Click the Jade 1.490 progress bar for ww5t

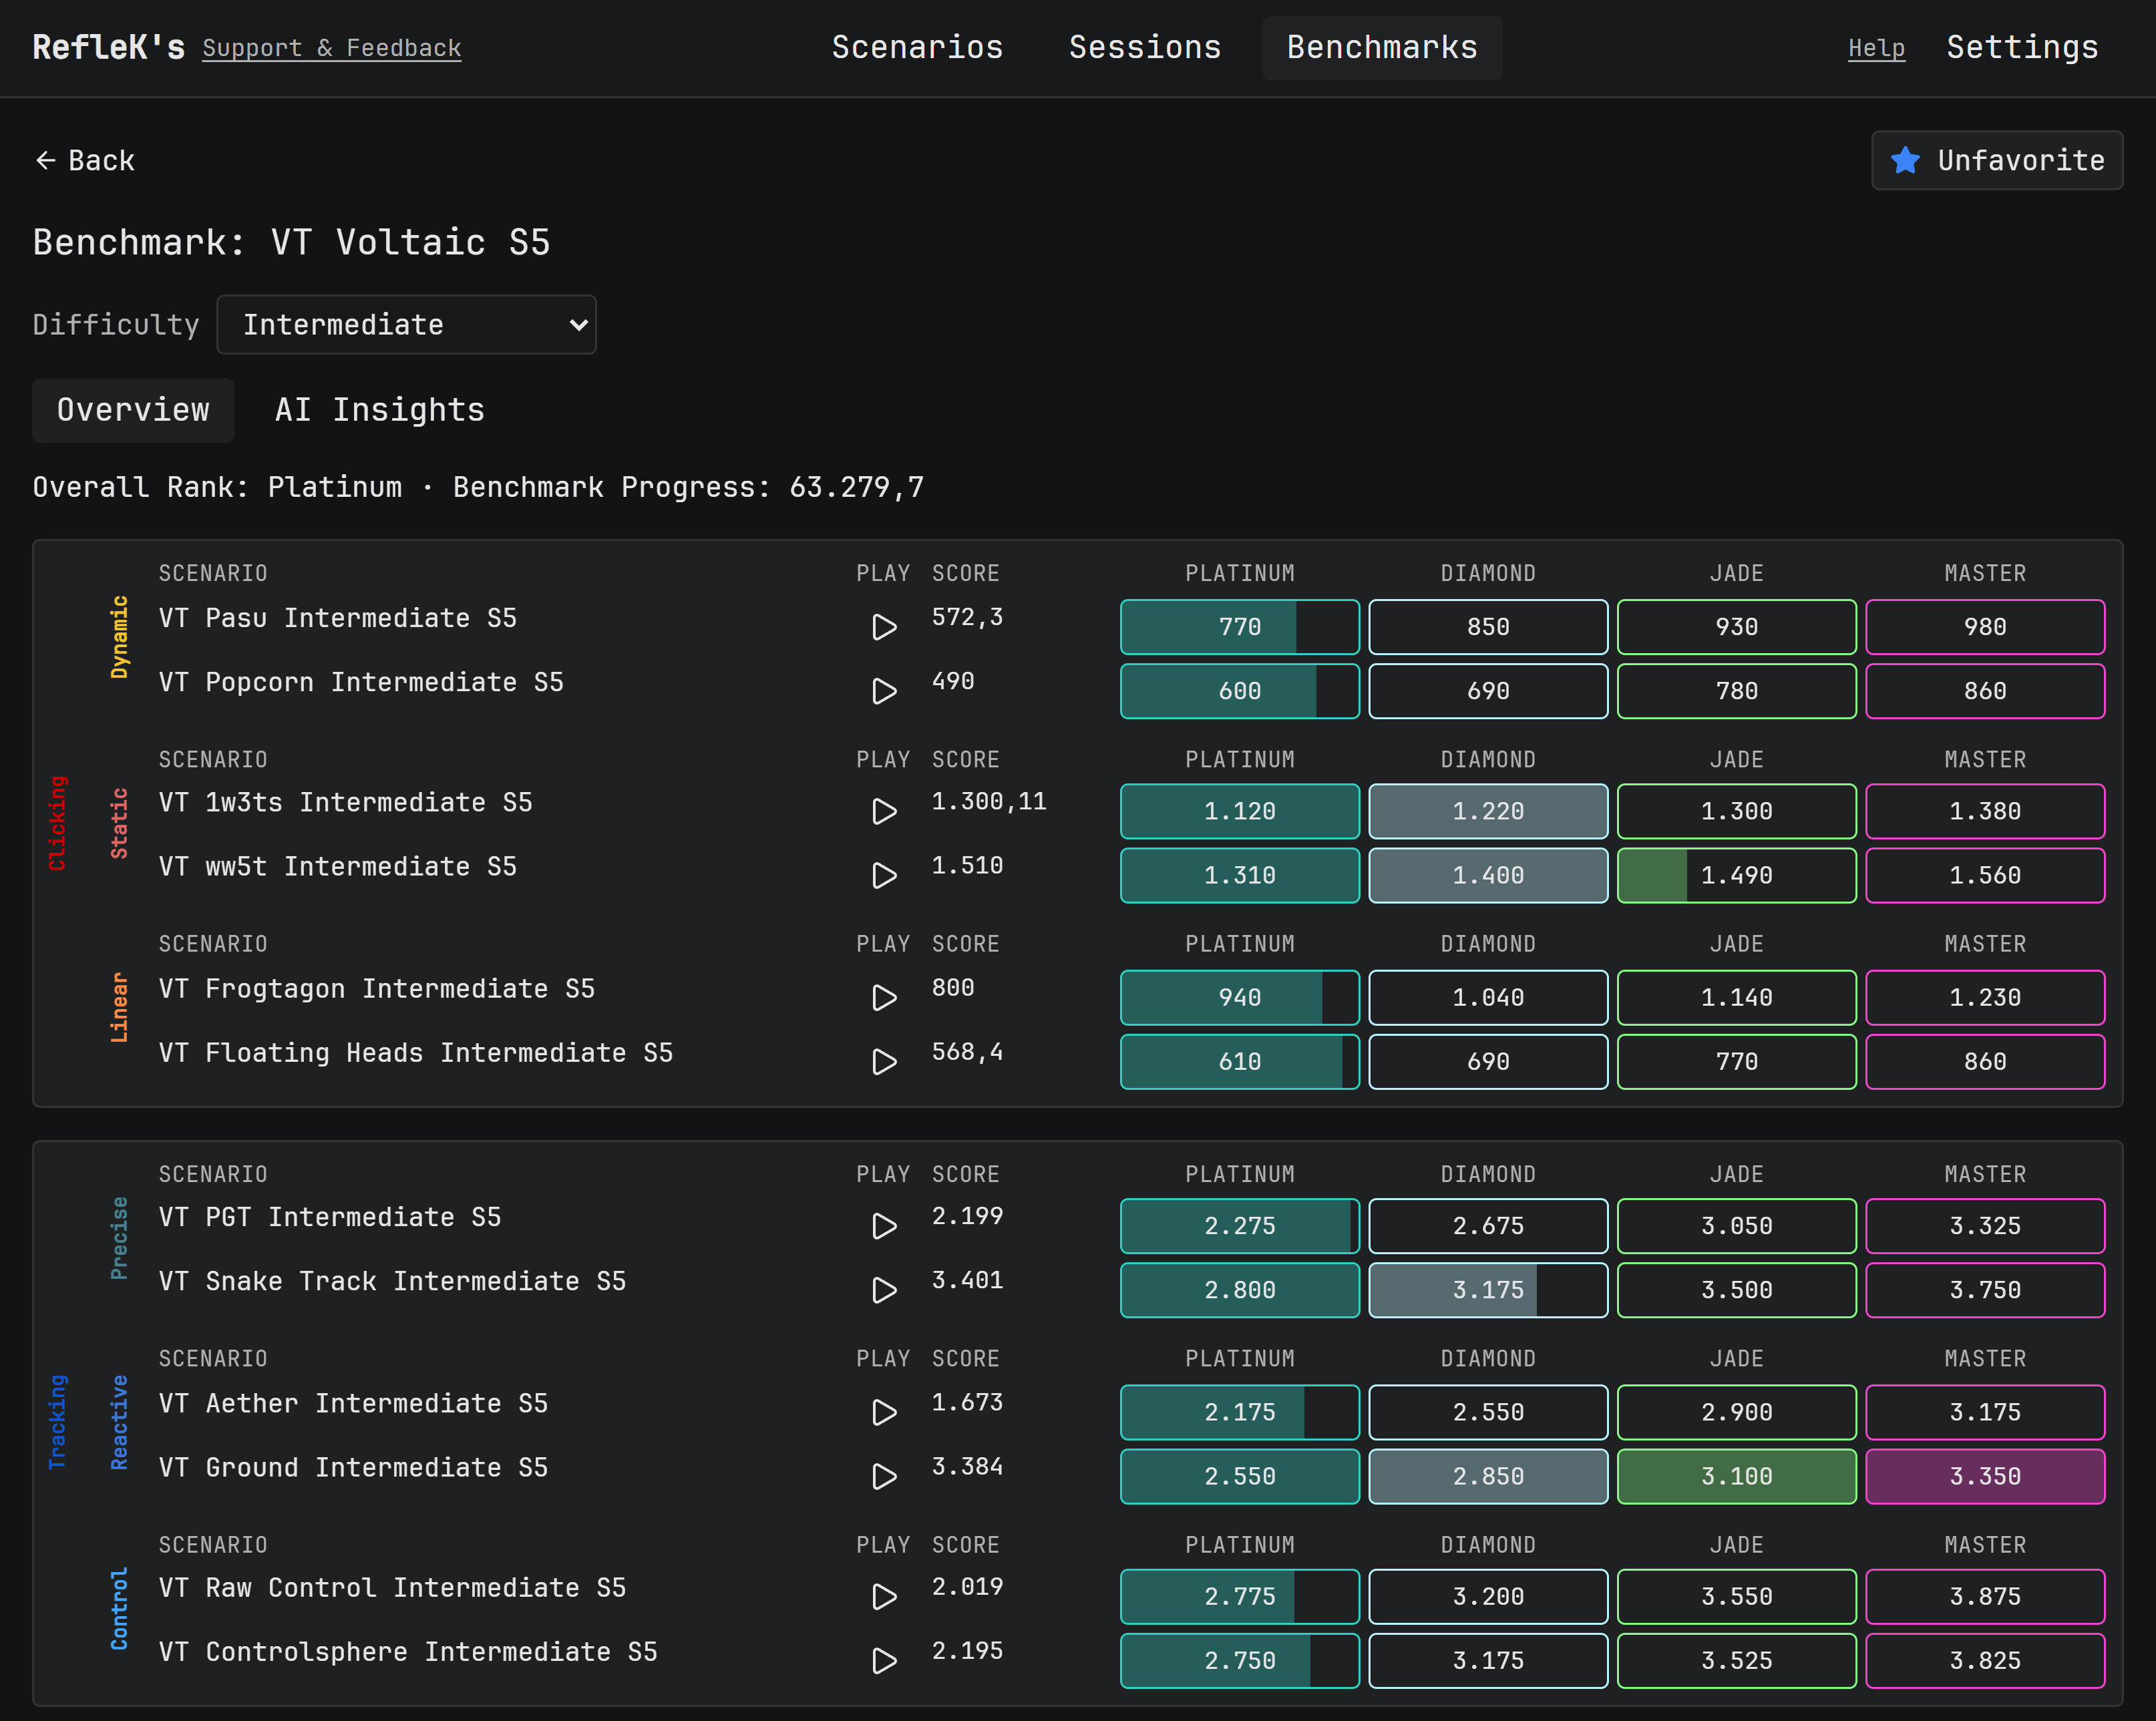(1736, 875)
